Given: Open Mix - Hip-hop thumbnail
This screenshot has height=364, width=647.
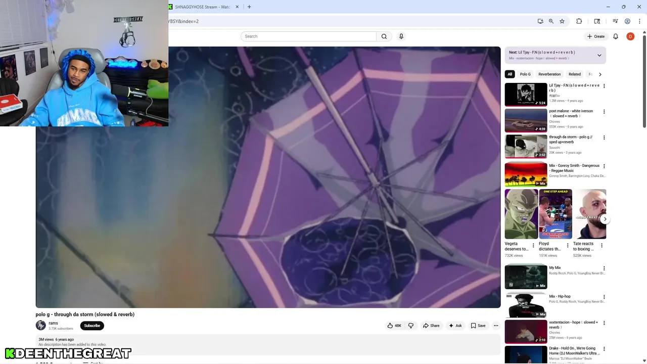Looking at the screenshot, I should click(526, 305).
